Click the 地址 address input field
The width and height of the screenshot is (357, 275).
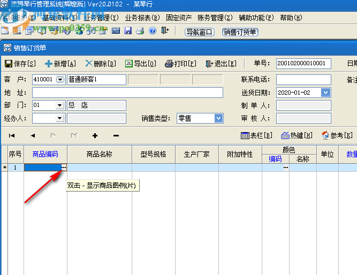(127, 93)
